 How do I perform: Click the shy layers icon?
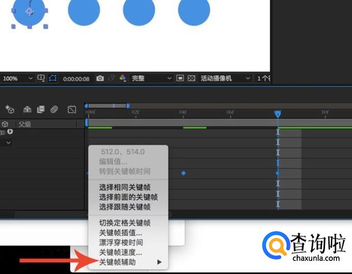click(x=27, y=109)
